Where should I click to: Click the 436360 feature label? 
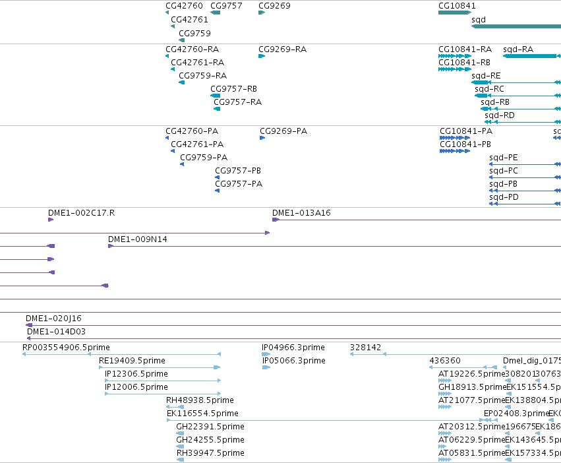445,361
